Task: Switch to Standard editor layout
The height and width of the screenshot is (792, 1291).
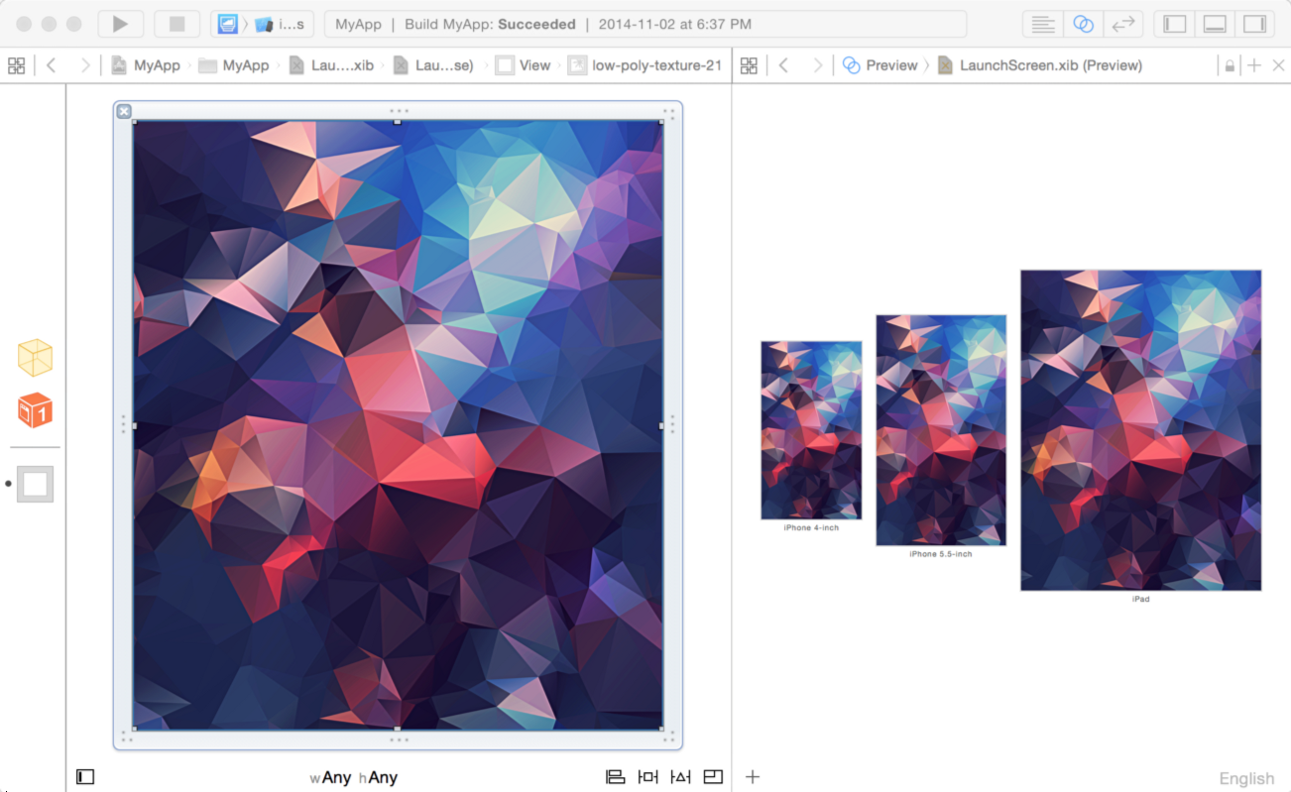Action: (x=1042, y=24)
